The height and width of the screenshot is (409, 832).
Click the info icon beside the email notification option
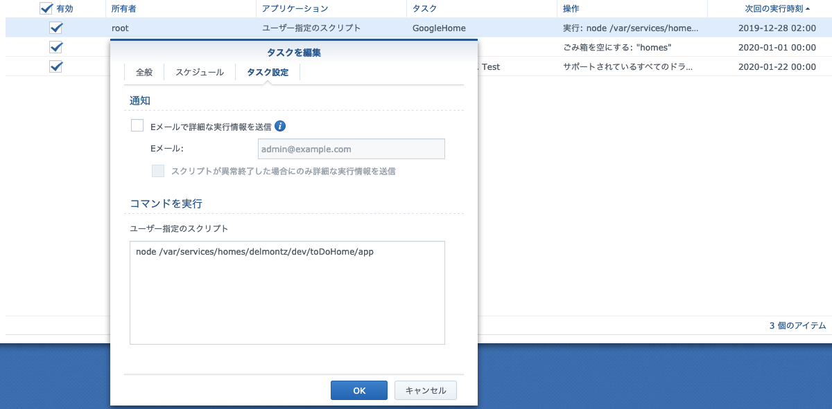point(281,127)
